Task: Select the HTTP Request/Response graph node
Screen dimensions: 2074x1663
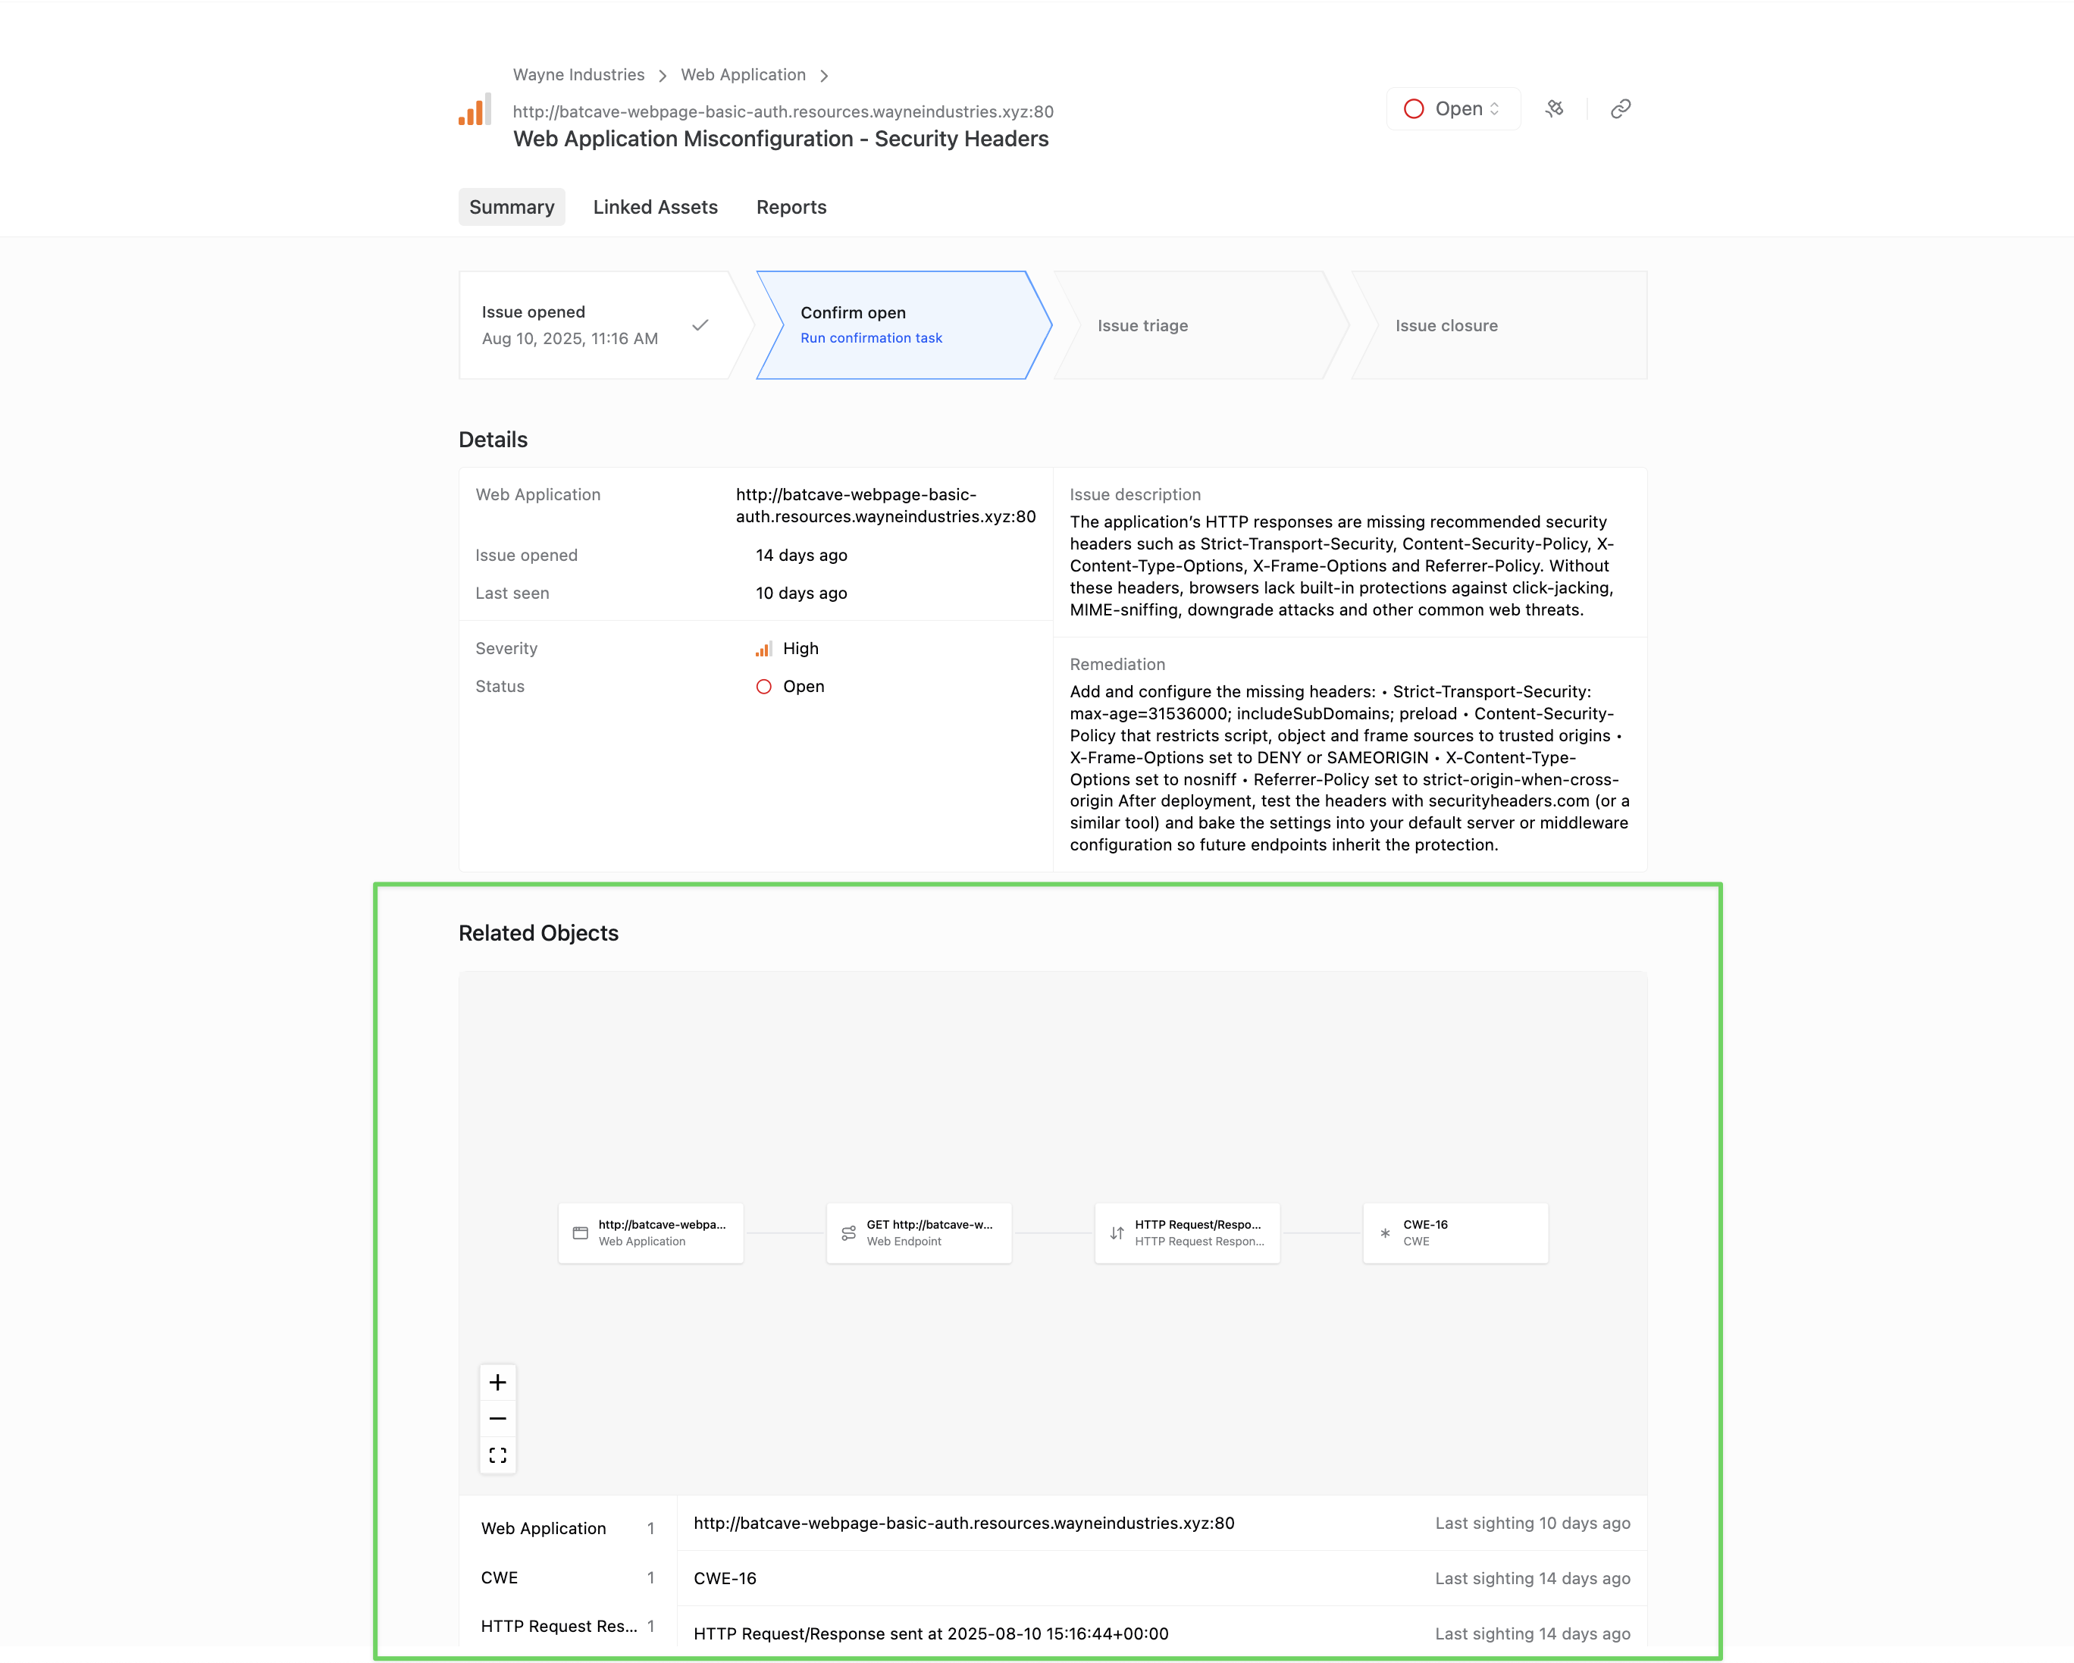Action: coord(1187,1233)
